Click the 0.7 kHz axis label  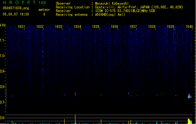(x=2, y=102)
